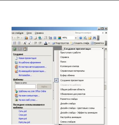The image size is (119, 125).
Task: Open Фотоальбом link
Action: click(x=25, y=75)
